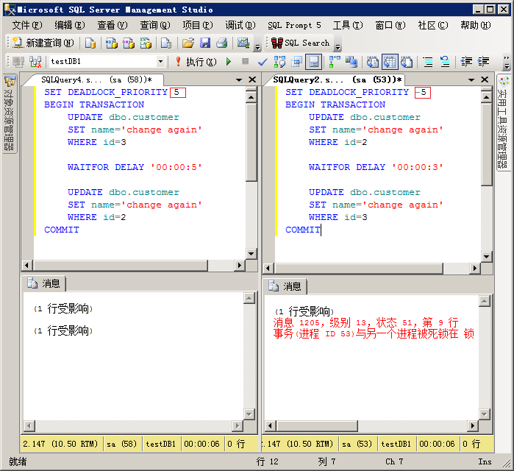514x471 pixels.
Task: Open the testDB1 database dropdown
Action: coord(160,62)
